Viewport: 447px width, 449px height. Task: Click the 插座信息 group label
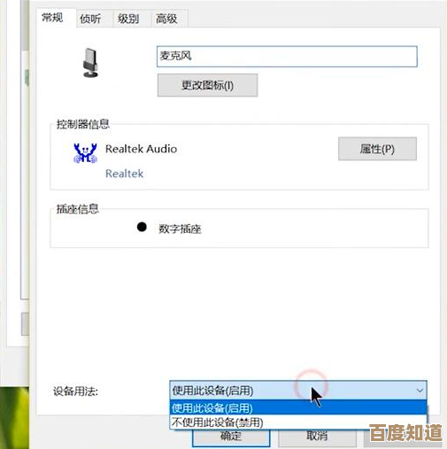(77, 209)
